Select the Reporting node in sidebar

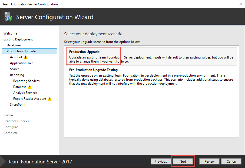point(17,75)
